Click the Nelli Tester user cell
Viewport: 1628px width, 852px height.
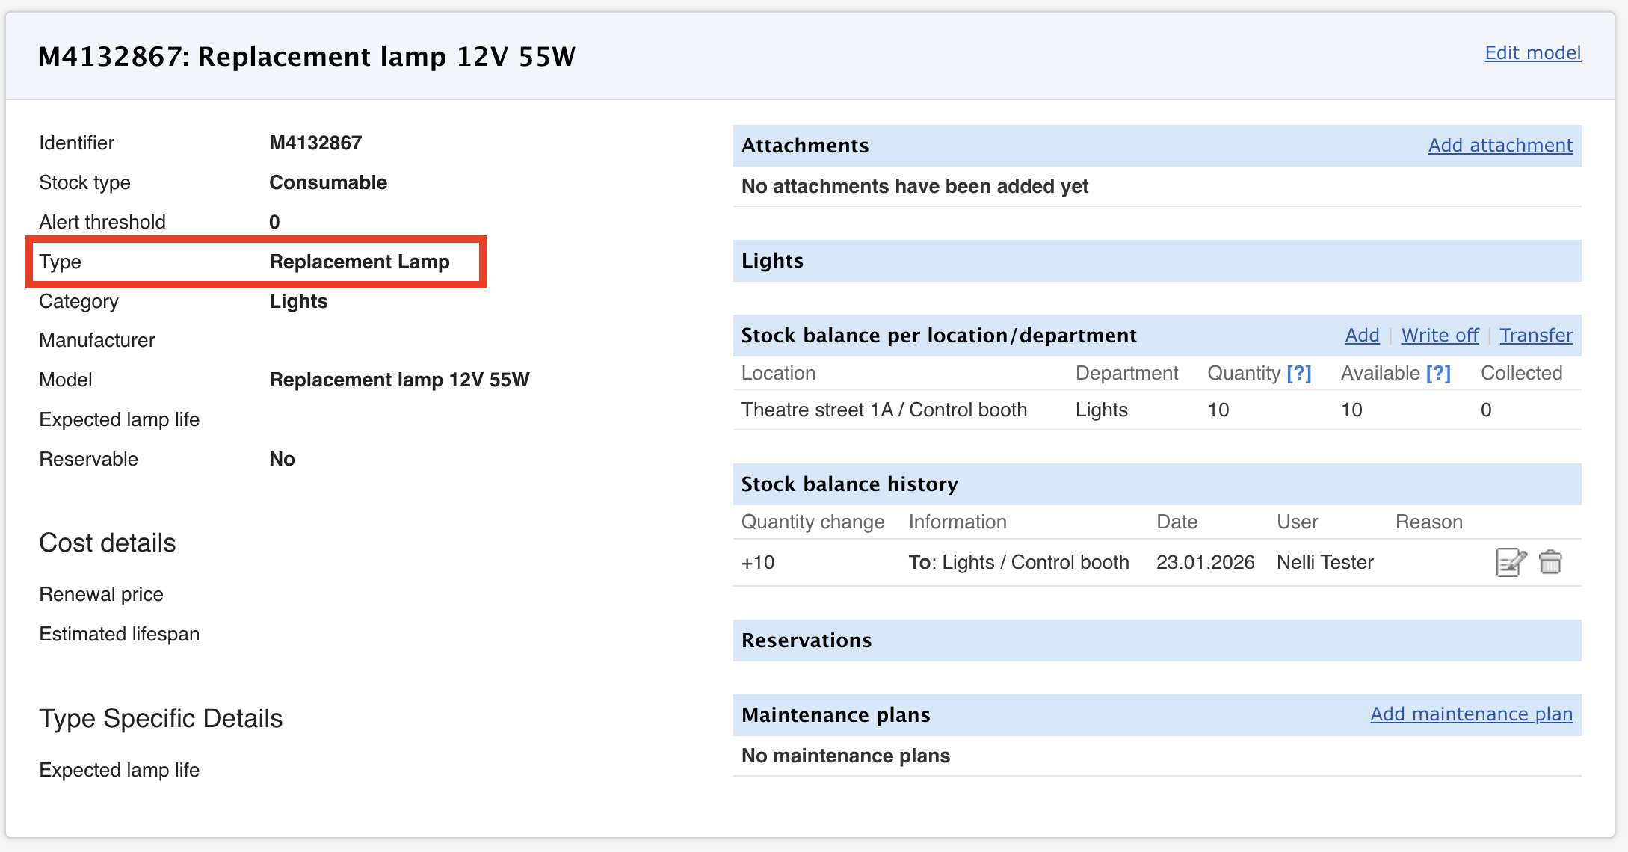click(1325, 562)
